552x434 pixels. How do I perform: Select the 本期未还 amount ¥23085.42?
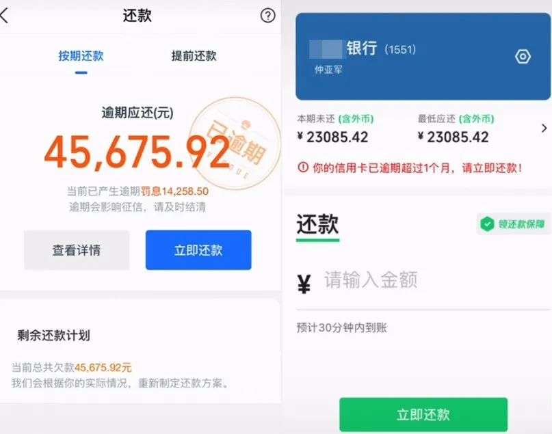coord(333,137)
